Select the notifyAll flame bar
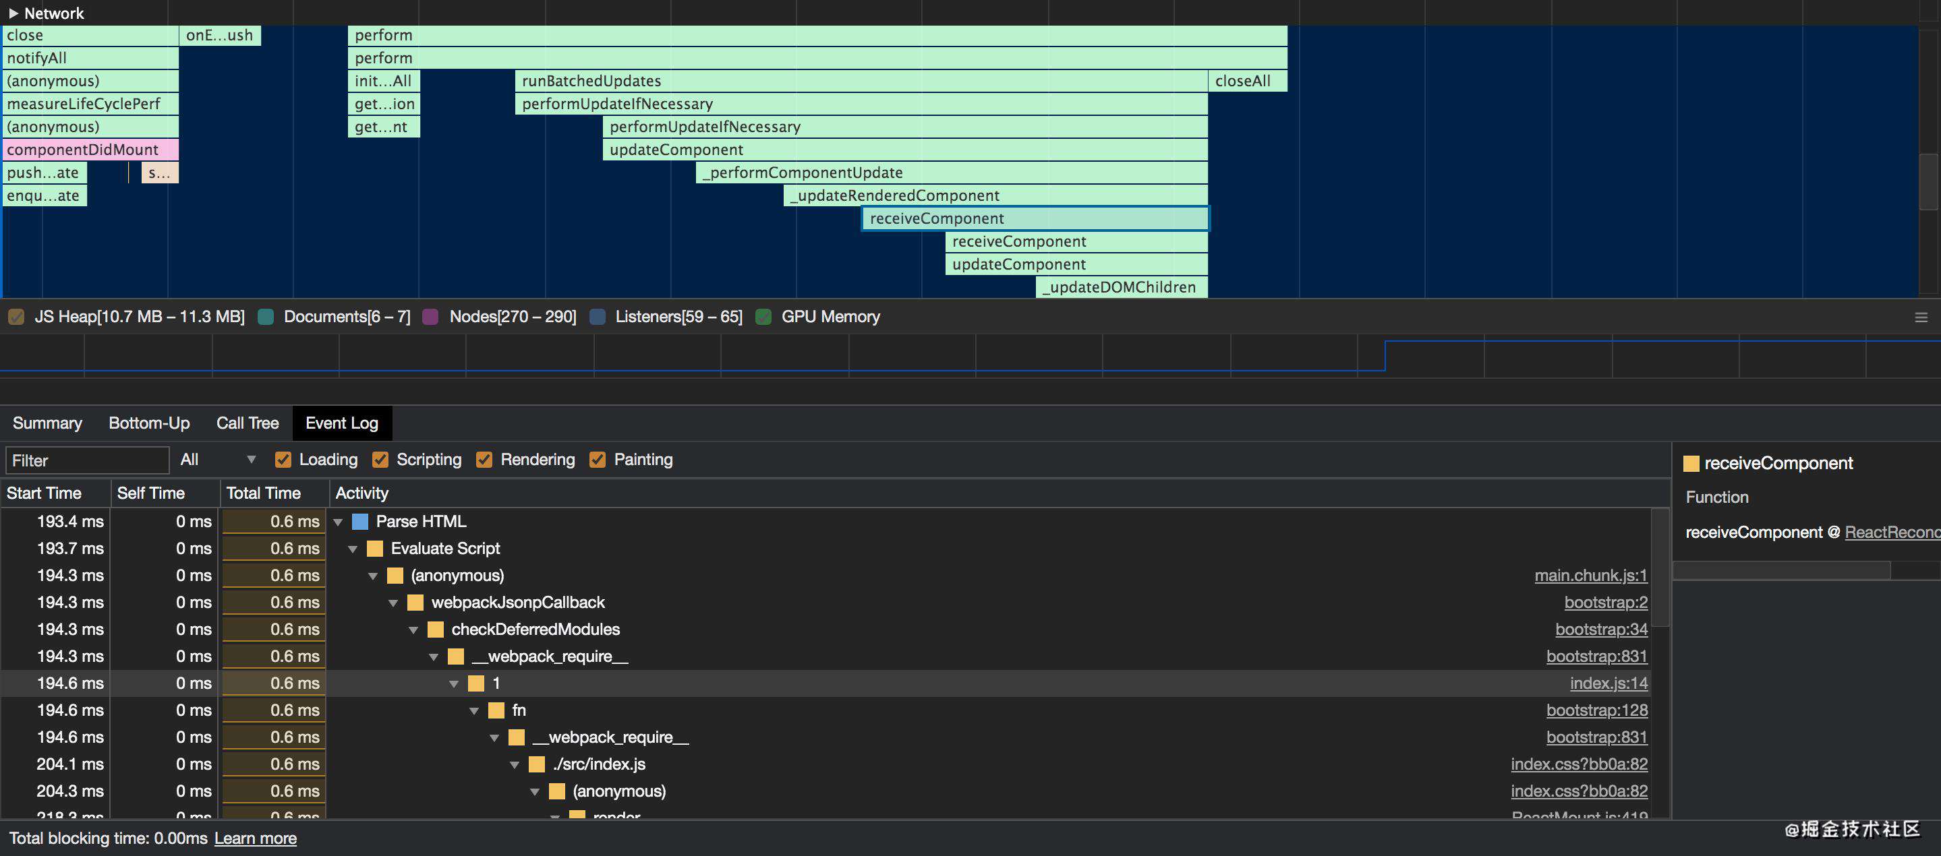The height and width of the screenshot is (856, 1941). [x=90, y=58]
